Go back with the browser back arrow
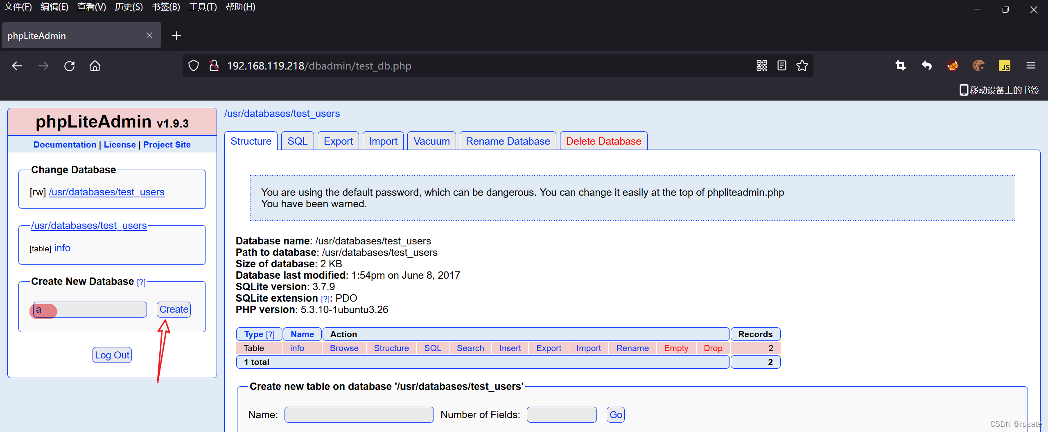This screenshot has height=432, width=1048. coord(17,66)
